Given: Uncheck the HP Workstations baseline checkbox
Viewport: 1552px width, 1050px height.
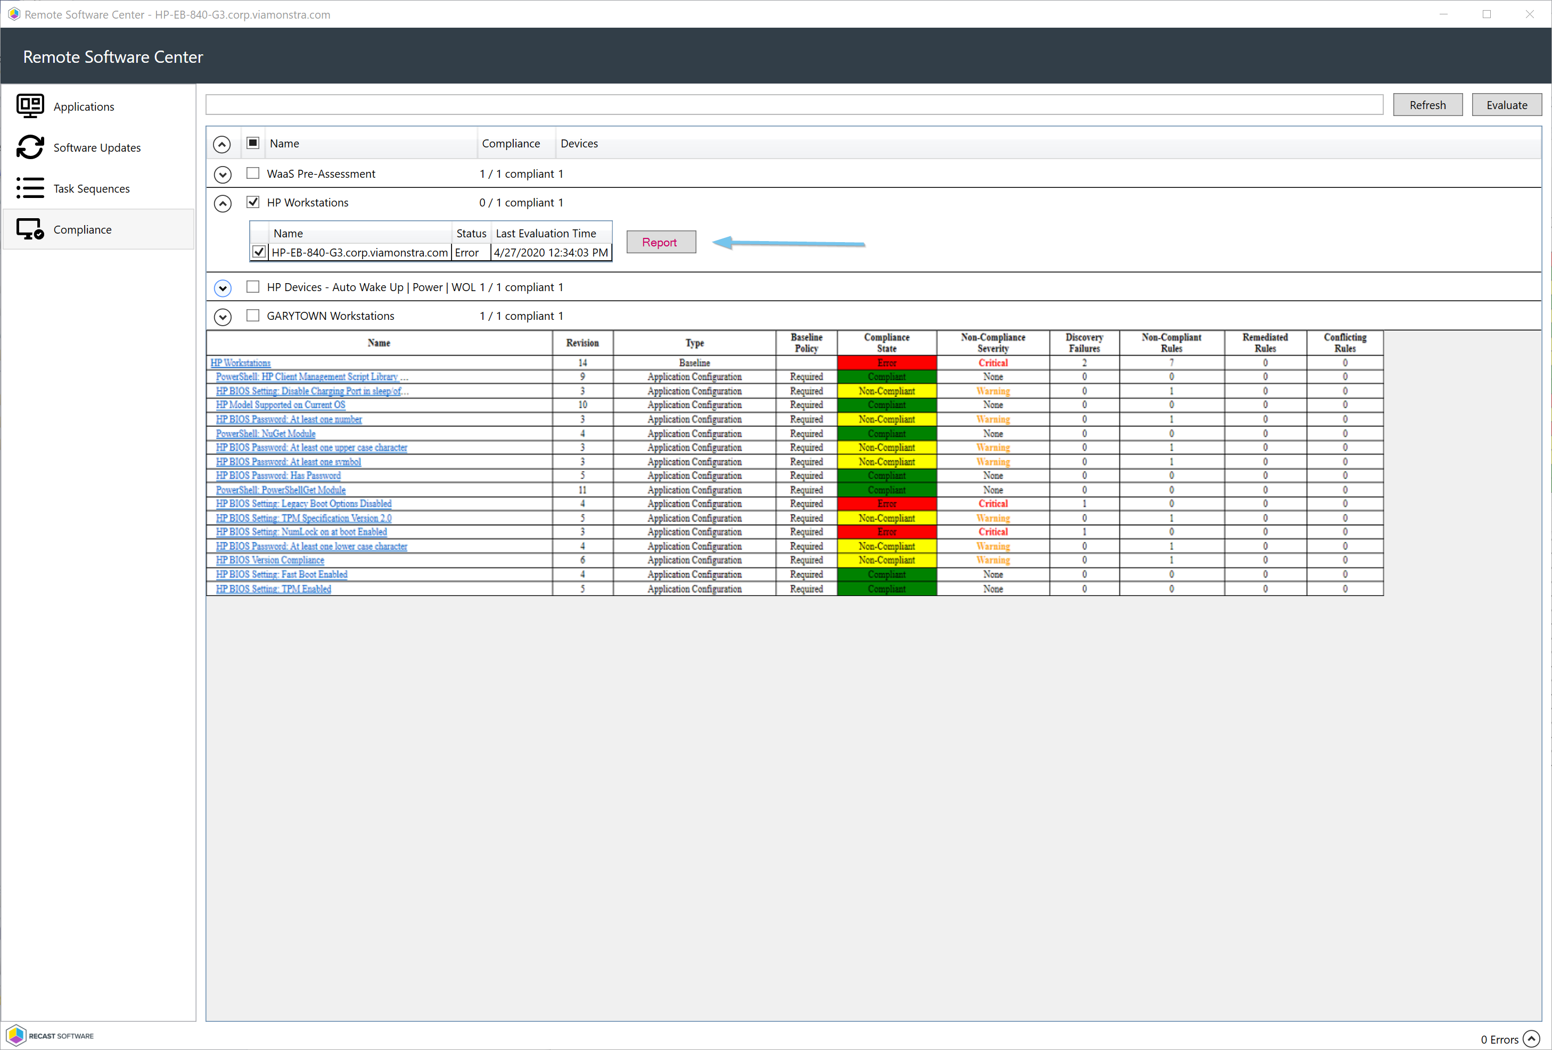Looking at the screenshot, I should (252, 202).
